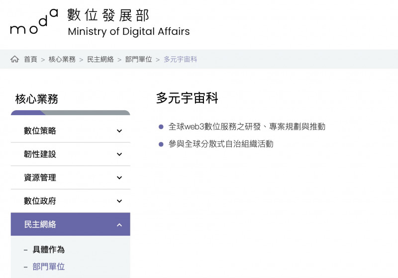Screen dimensions: 398x278
Task: Select the 數位策略 sidebar menu item
Action: pyautogui.click(x=70, y=131)
